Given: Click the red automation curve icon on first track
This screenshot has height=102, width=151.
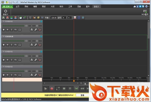Looking at the screenshot, I should point(40,30).
